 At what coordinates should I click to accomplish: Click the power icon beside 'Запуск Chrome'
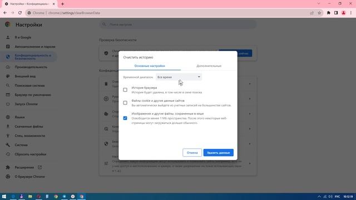point(8,104)
